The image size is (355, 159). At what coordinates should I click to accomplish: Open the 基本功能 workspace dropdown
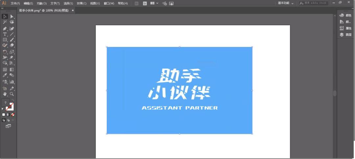coord(286,3)
